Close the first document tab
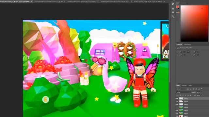This screenshot has height=117, width=209. (x=32, y=2)
